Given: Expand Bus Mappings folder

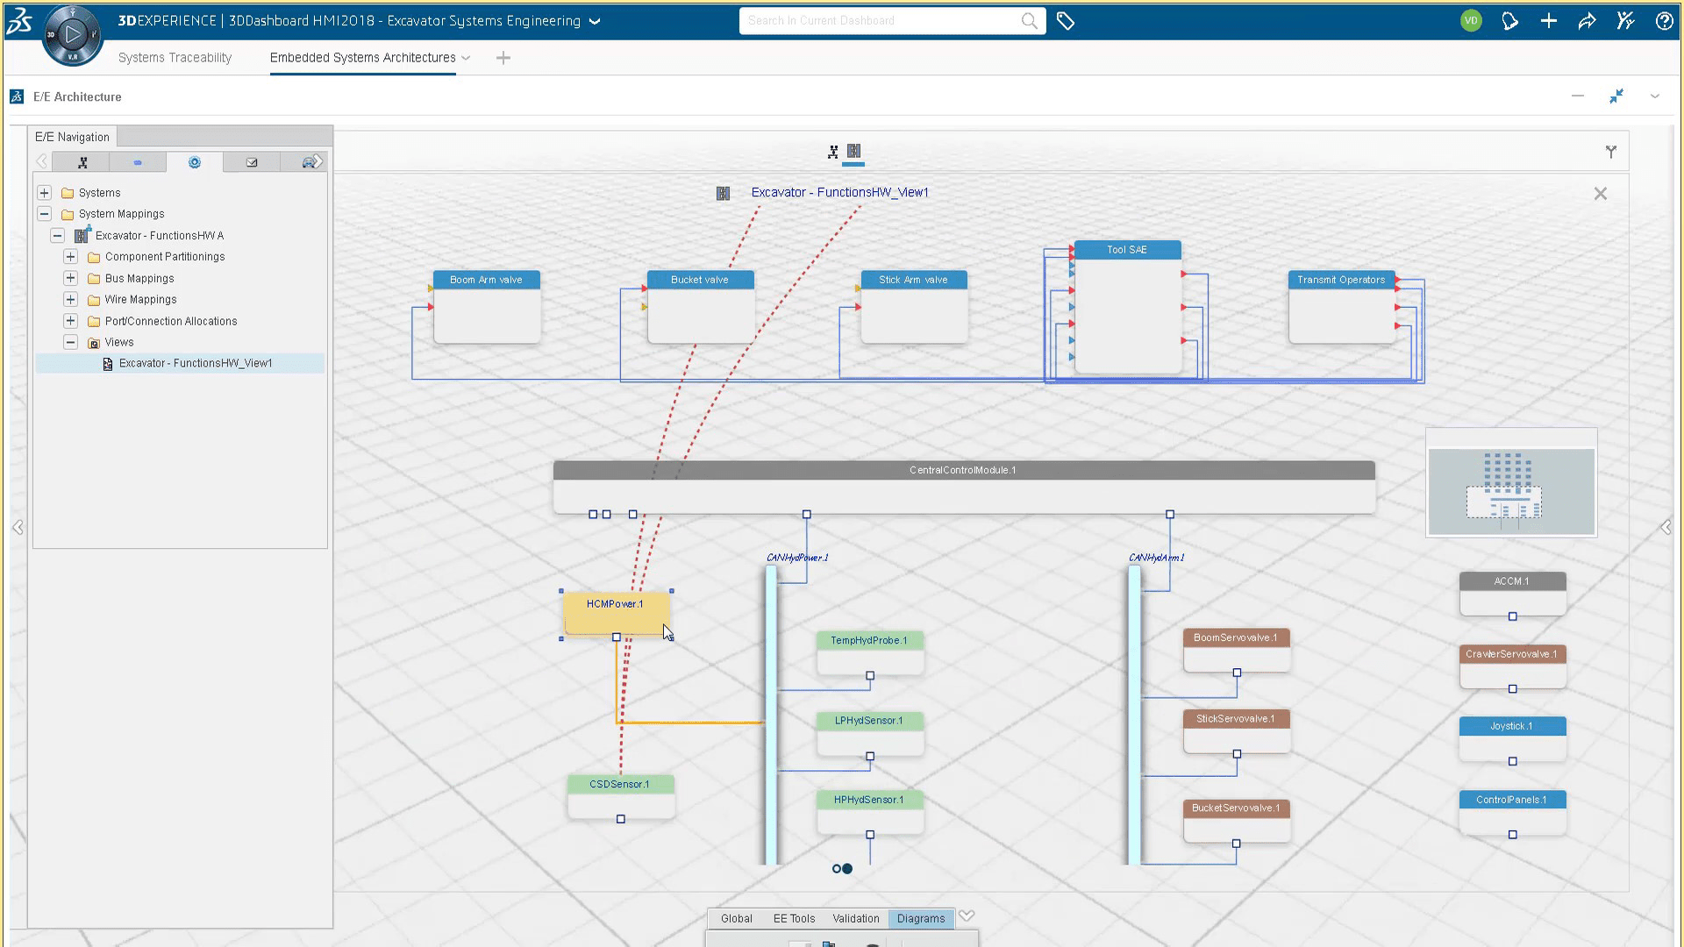Looking at the screenshot, I should point(70,278).
